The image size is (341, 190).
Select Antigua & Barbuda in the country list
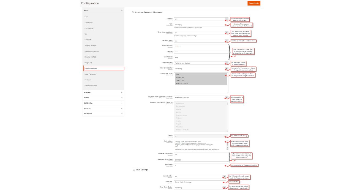coord(200,130)
